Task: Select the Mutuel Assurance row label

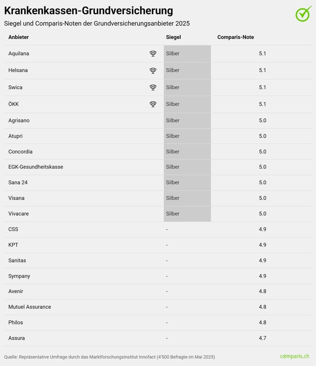Action: (x=29, y=307)
